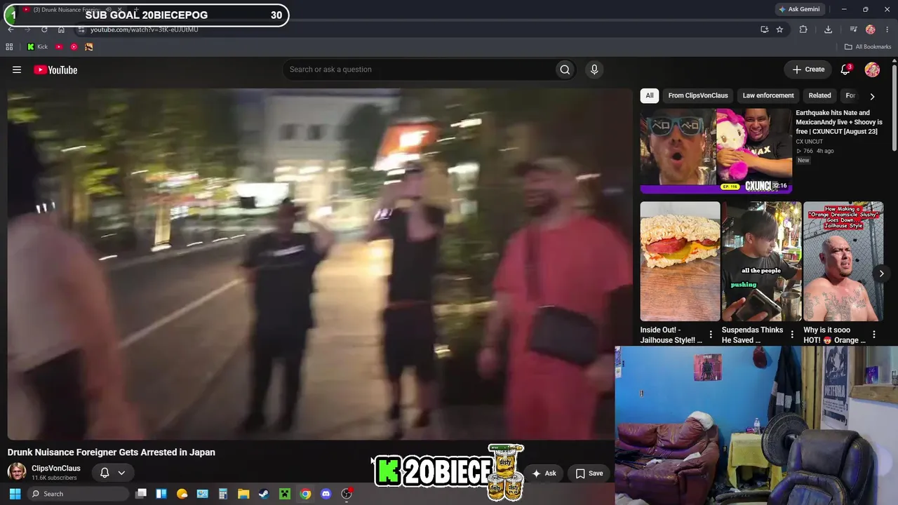Click the Windows taskbar Search box
Viewport: 898px width, 505px height.
[79, 494]
